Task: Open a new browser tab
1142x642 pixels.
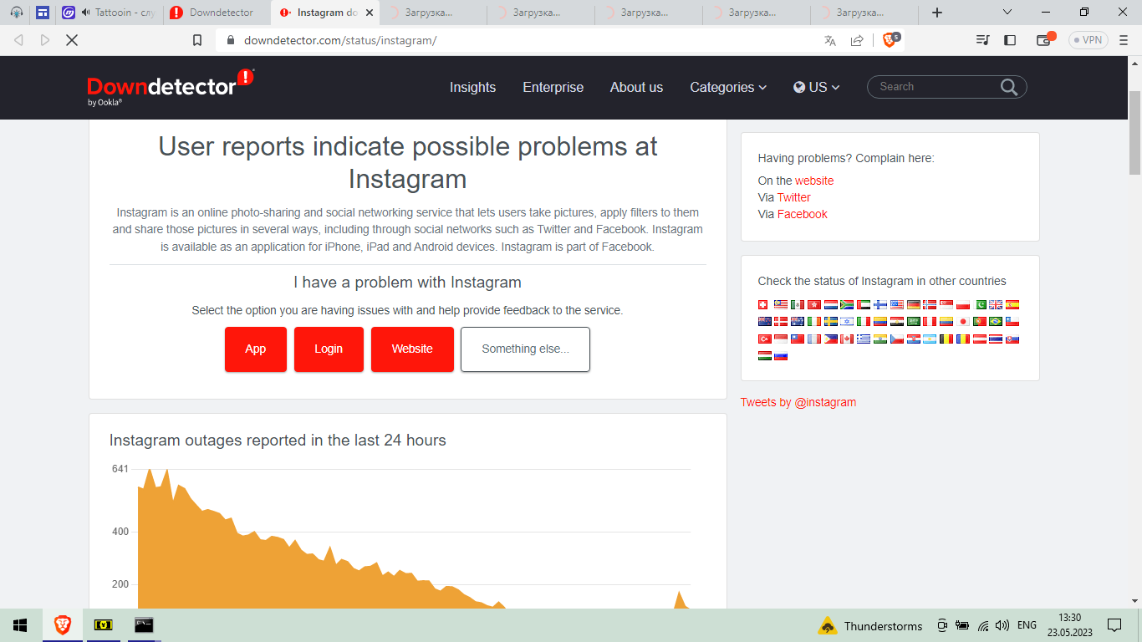Action: pyautogui.click(x=937, y=13)
